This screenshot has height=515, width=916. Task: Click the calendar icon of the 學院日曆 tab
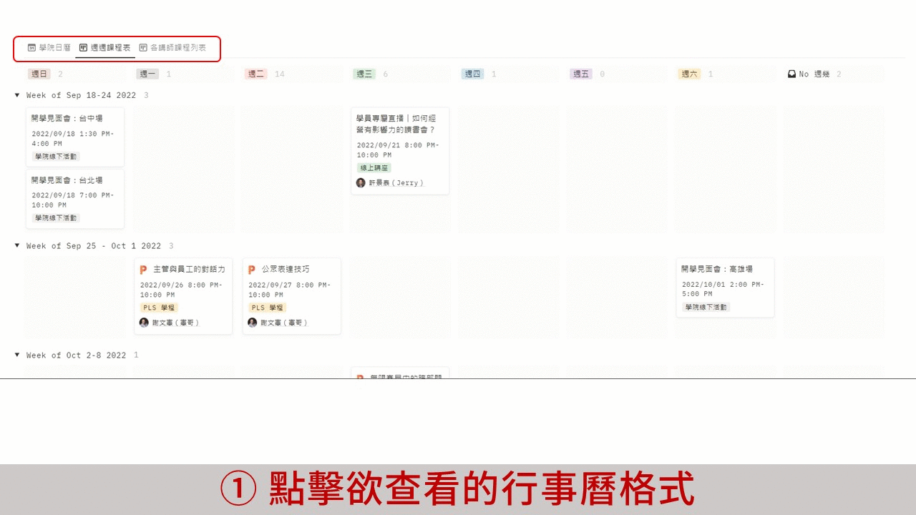coord(31,48)
